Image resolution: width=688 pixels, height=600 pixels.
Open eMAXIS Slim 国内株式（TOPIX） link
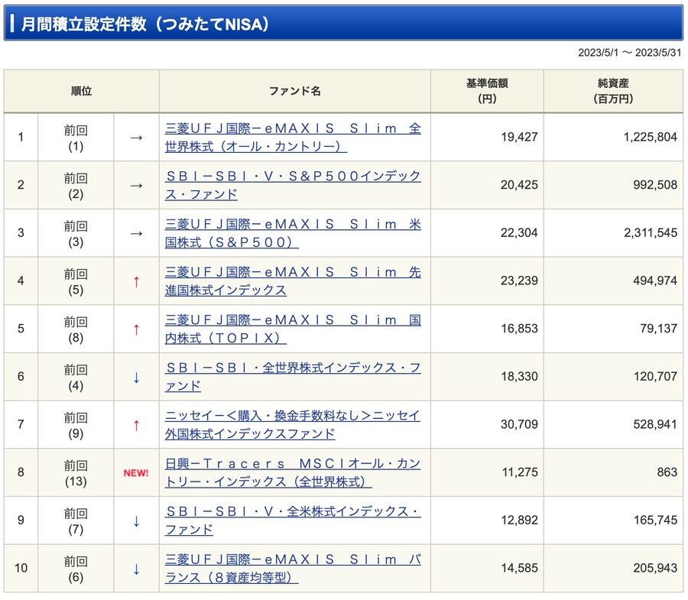click(x=293, y=329)
